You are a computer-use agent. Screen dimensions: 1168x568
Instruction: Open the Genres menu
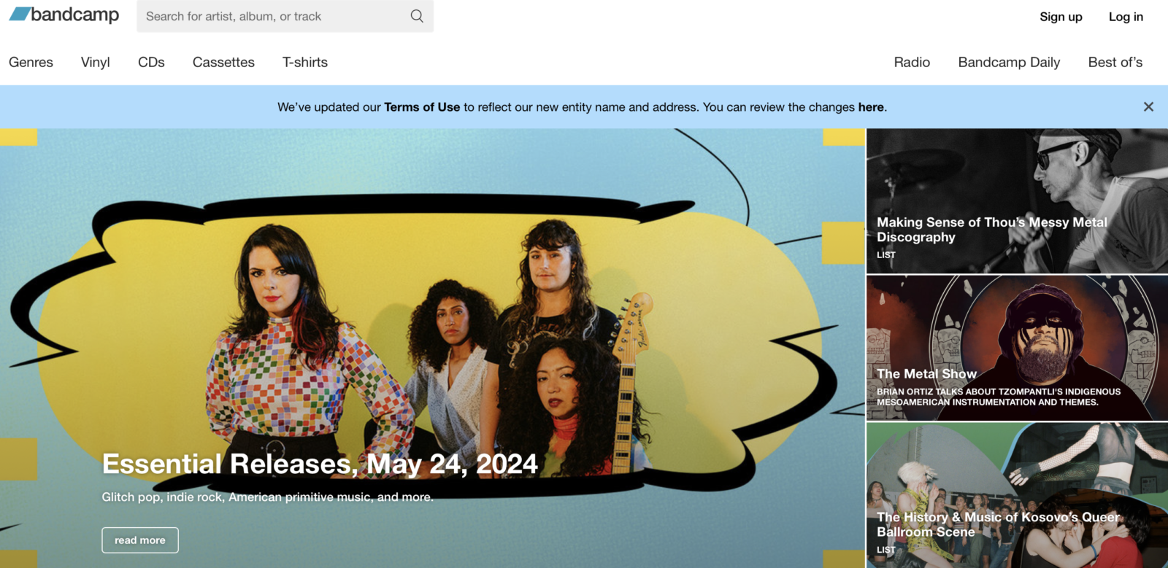coord(31,63)
